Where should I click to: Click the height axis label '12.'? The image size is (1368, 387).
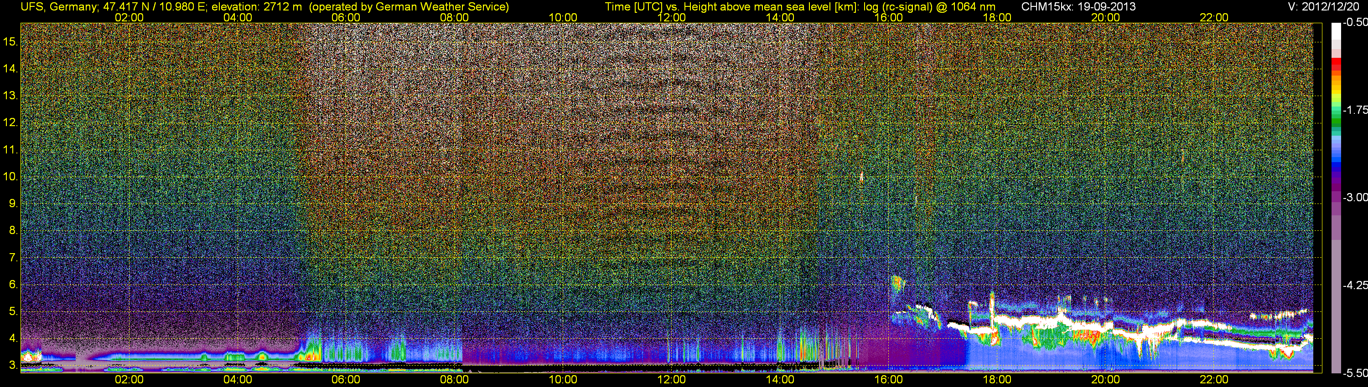tap(10, 122)
